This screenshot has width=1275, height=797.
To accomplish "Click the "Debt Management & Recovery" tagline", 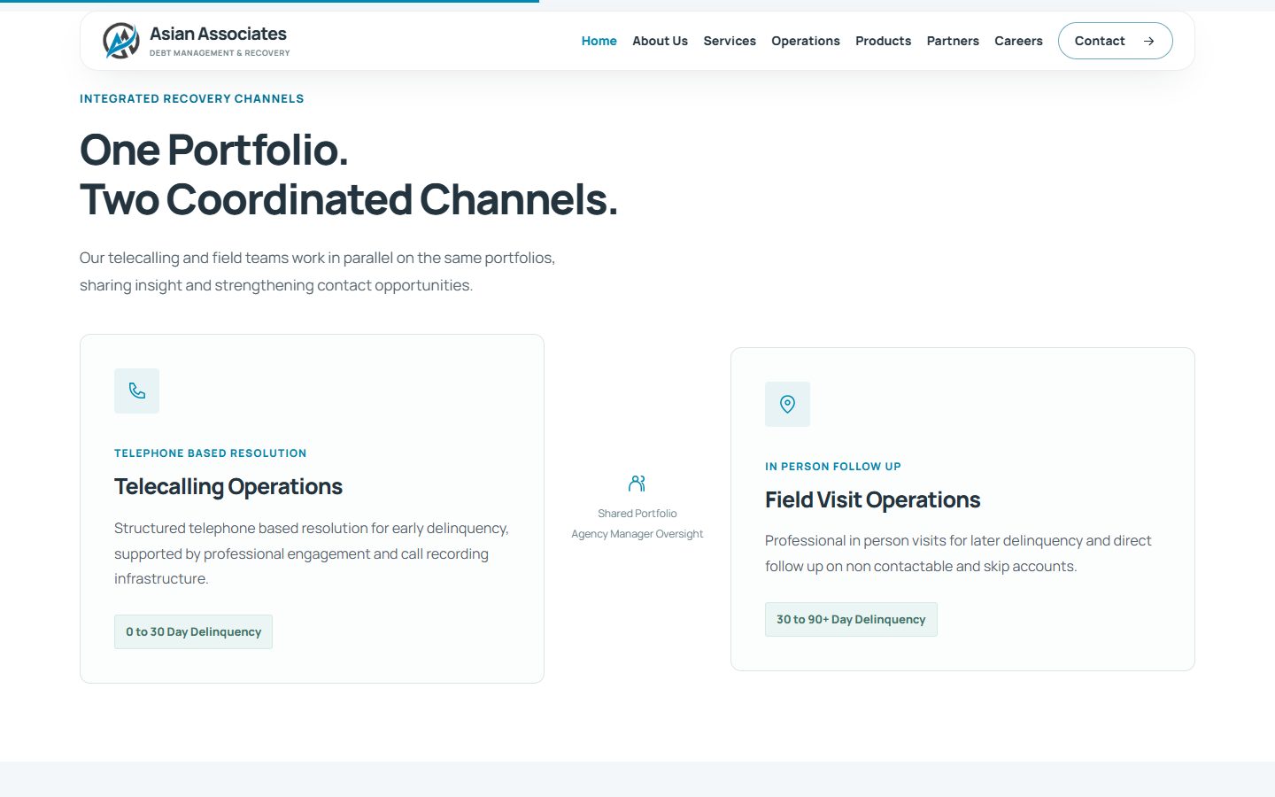I will [220, 53].
